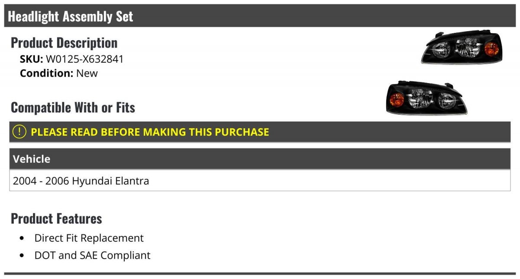This screenshot has height=279, width=520.
Task: Click the bold Condition label
Action: pos(47,73)
